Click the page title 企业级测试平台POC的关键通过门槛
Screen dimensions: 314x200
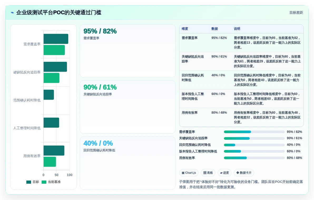59,13
